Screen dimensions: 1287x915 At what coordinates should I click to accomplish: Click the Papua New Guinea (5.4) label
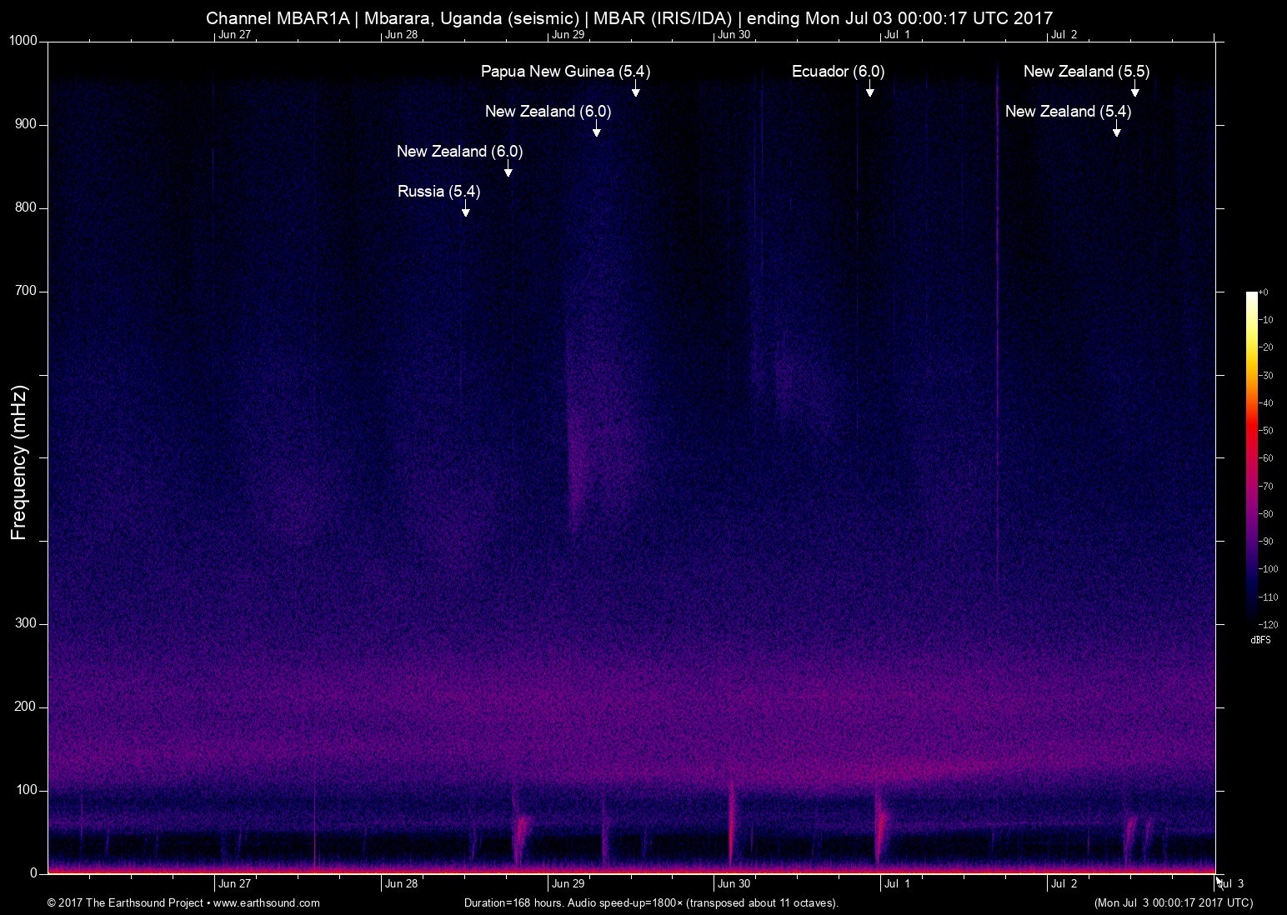[565, 72]
